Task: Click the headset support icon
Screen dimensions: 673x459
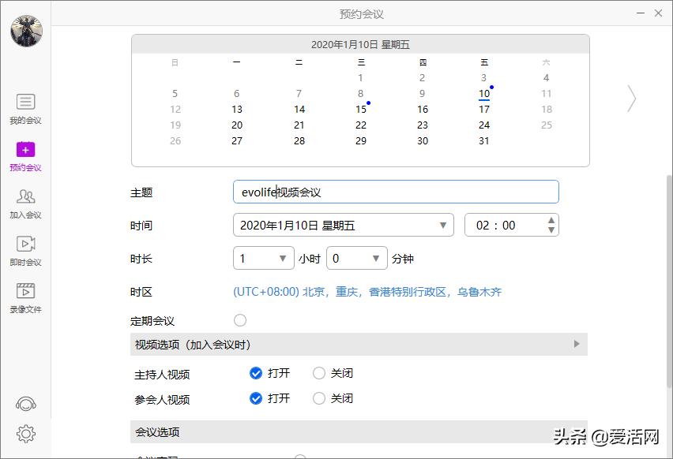Action: point(26,404)
